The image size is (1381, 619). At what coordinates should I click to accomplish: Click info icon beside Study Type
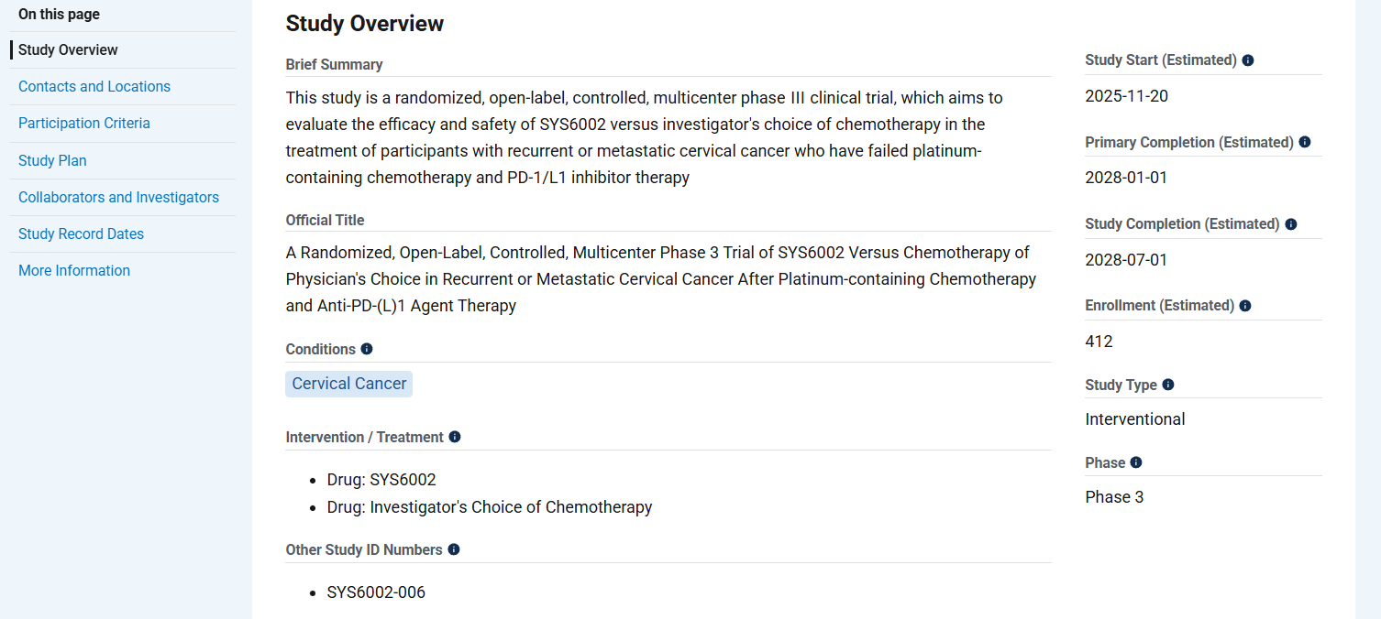[1168, 385]
